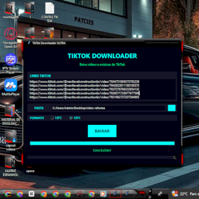Click the cyan download progress bar
The height and width of the screenshot is (199, 199).
(102, 143)
